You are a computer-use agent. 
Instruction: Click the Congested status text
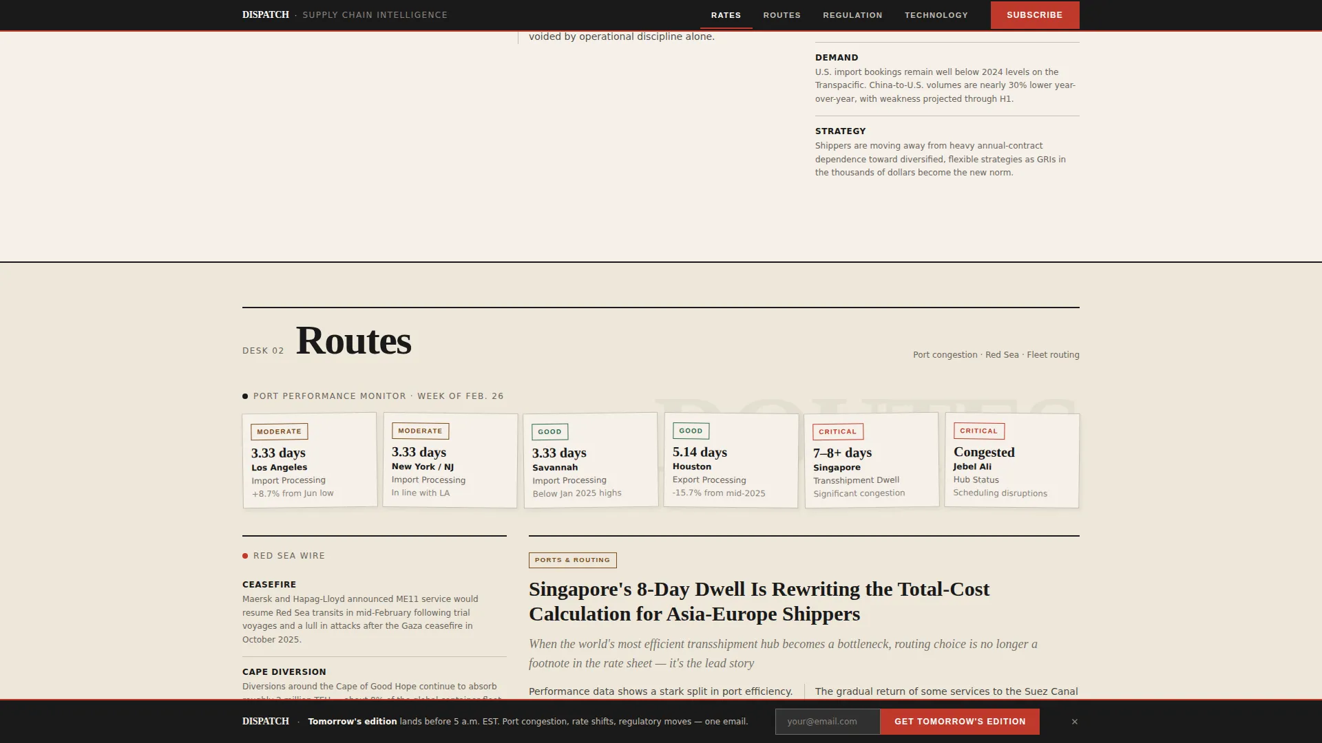[x=984, y=452]
